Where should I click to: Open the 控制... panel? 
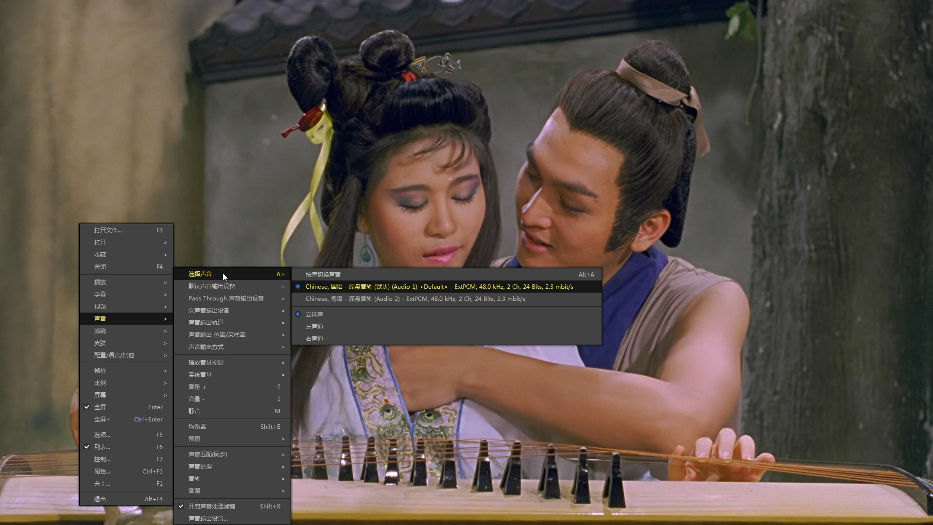(126, 459)
